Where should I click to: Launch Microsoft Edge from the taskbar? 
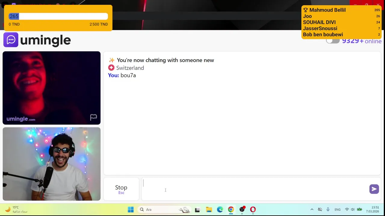(x=220, y=209)
